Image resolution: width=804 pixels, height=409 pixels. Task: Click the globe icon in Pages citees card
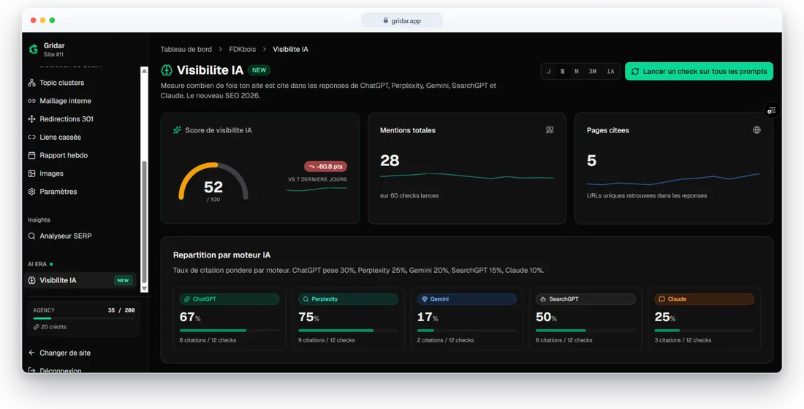(x=756, y=130)
